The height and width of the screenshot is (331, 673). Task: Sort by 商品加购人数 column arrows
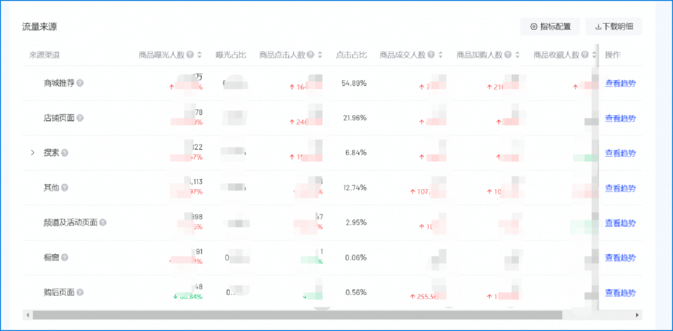tap(517, 55)
